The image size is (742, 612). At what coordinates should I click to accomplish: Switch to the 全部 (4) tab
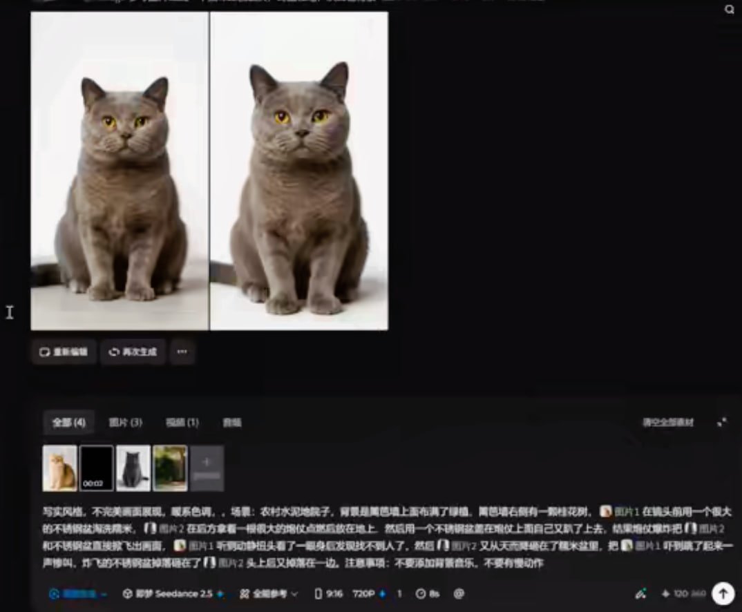(69, 422)
